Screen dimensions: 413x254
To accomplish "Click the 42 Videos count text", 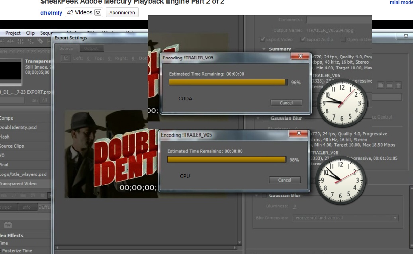I will (80, 12).
